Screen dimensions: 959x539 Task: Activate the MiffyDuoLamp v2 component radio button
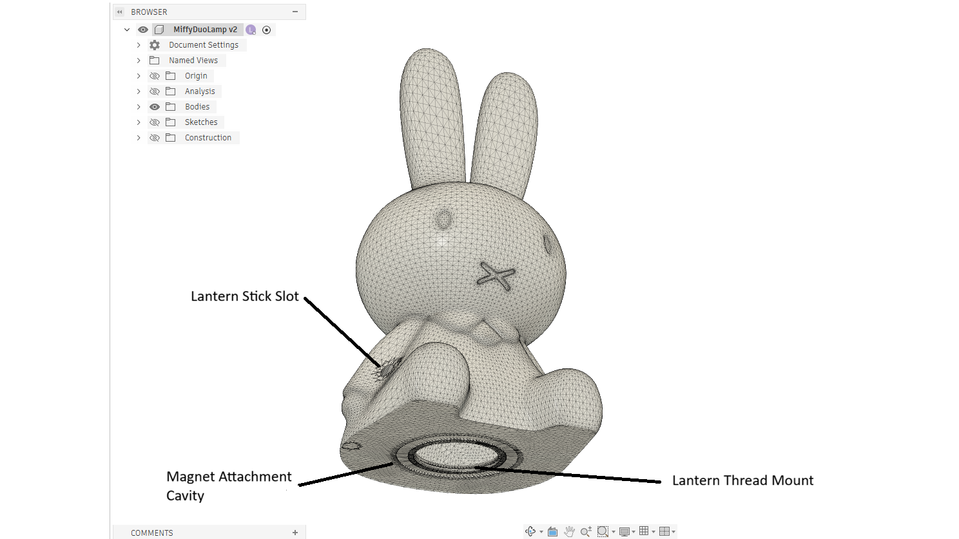point(266,30)
